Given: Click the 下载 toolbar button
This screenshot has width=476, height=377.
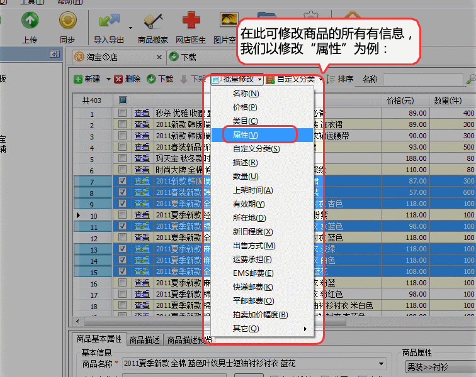Looking at the screenshot, I should pyautogui.click(x=160, y=79).
